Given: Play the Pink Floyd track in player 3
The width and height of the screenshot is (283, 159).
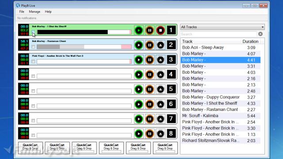Looking at the screenshot, I should click(138, 60).
